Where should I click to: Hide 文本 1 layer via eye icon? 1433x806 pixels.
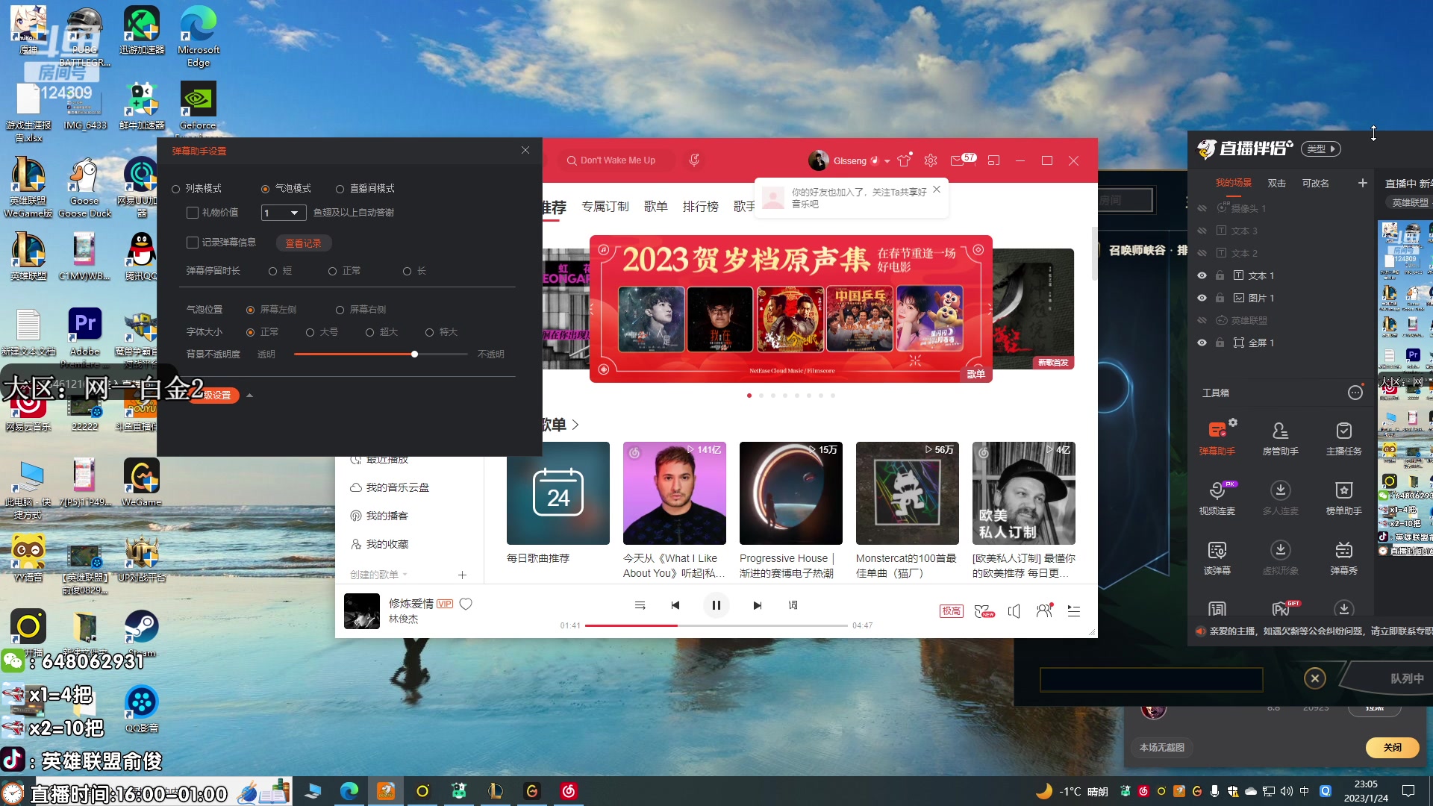(x=1202, y=275)
